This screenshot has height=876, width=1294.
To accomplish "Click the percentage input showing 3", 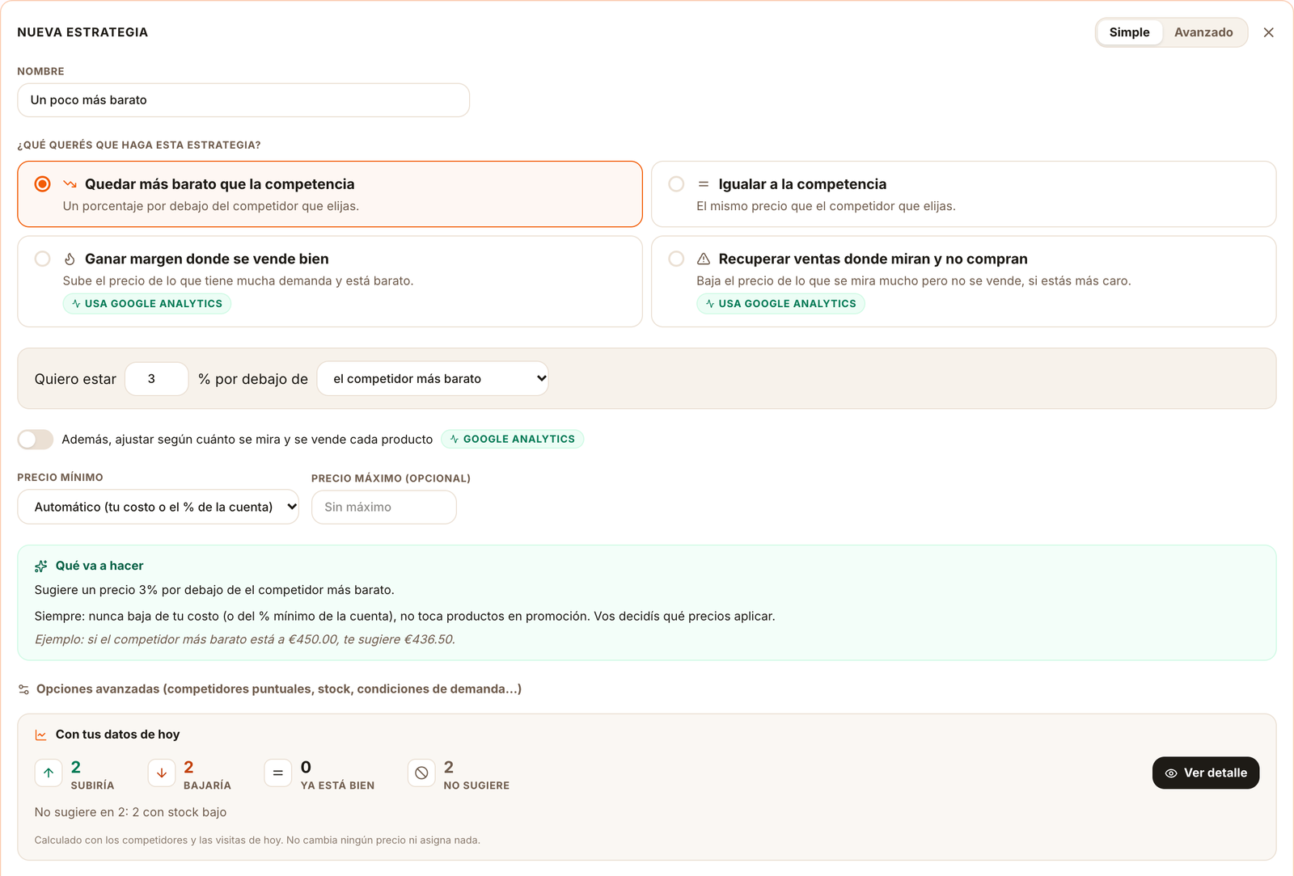I will [x=157, y=378].
